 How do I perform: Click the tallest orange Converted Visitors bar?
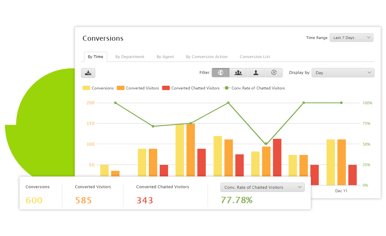click(x=191, y=149)
